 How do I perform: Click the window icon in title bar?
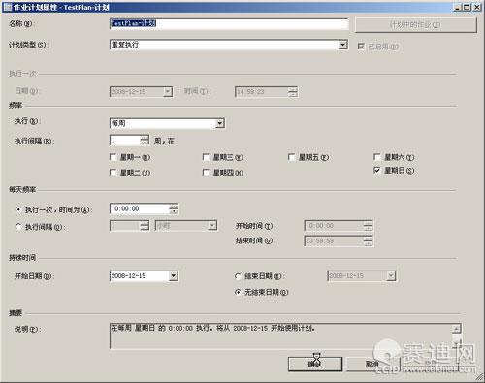click(x=7, y=7)
